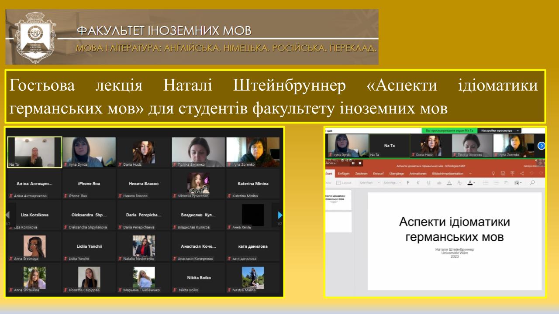Click the font color A icon
Screen dimensions: 559x314
coord(470,183)
